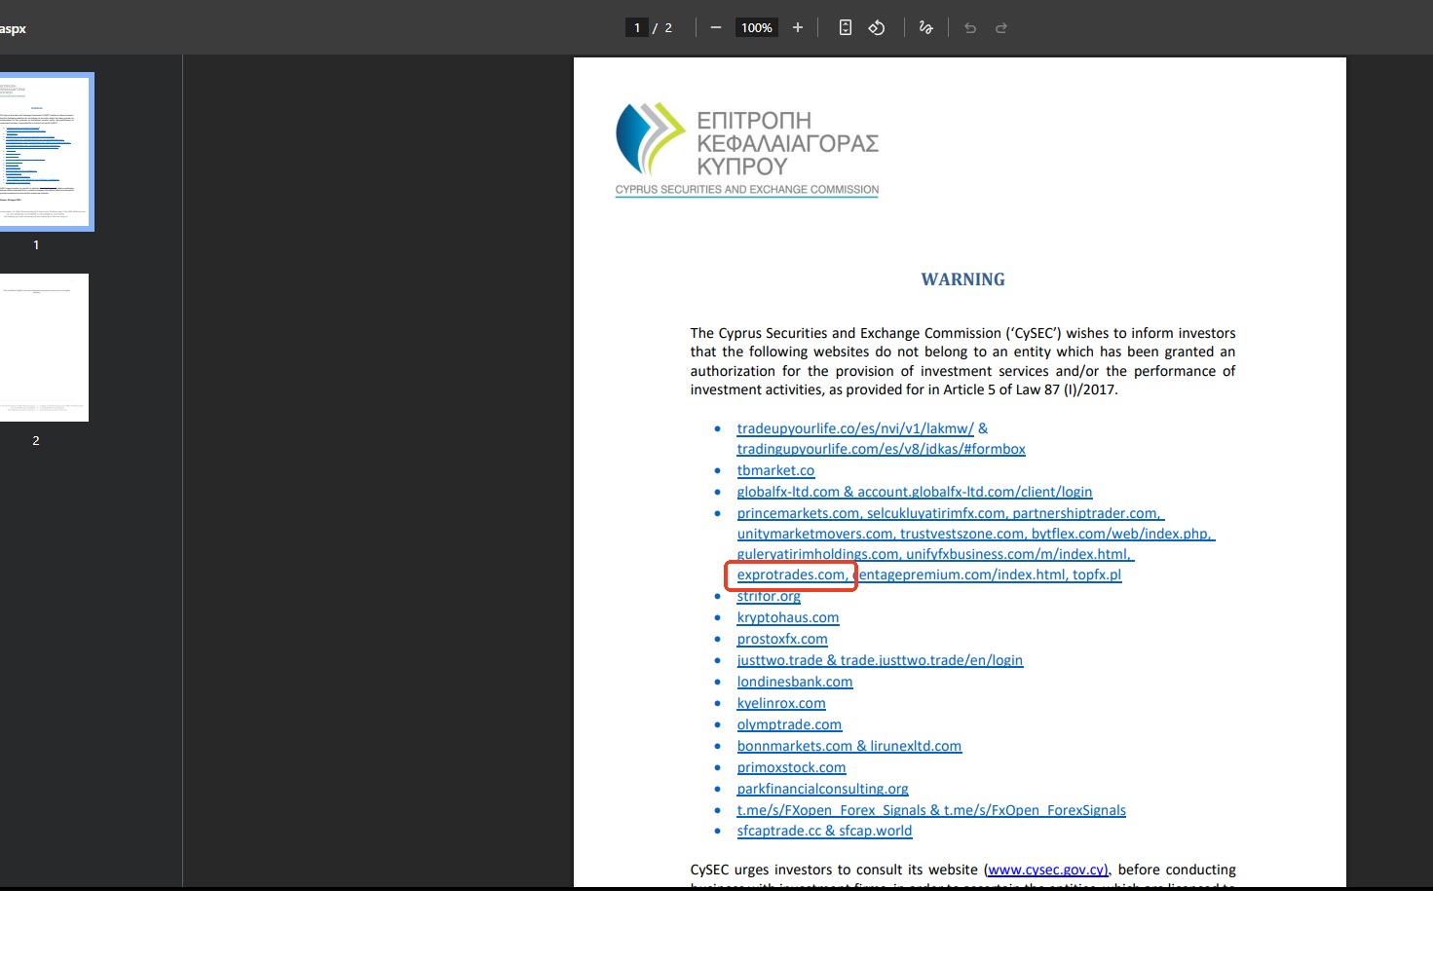This screenshot has height=963, width=1433.
Task: Click the current page number field
Action: coord(637,28)
